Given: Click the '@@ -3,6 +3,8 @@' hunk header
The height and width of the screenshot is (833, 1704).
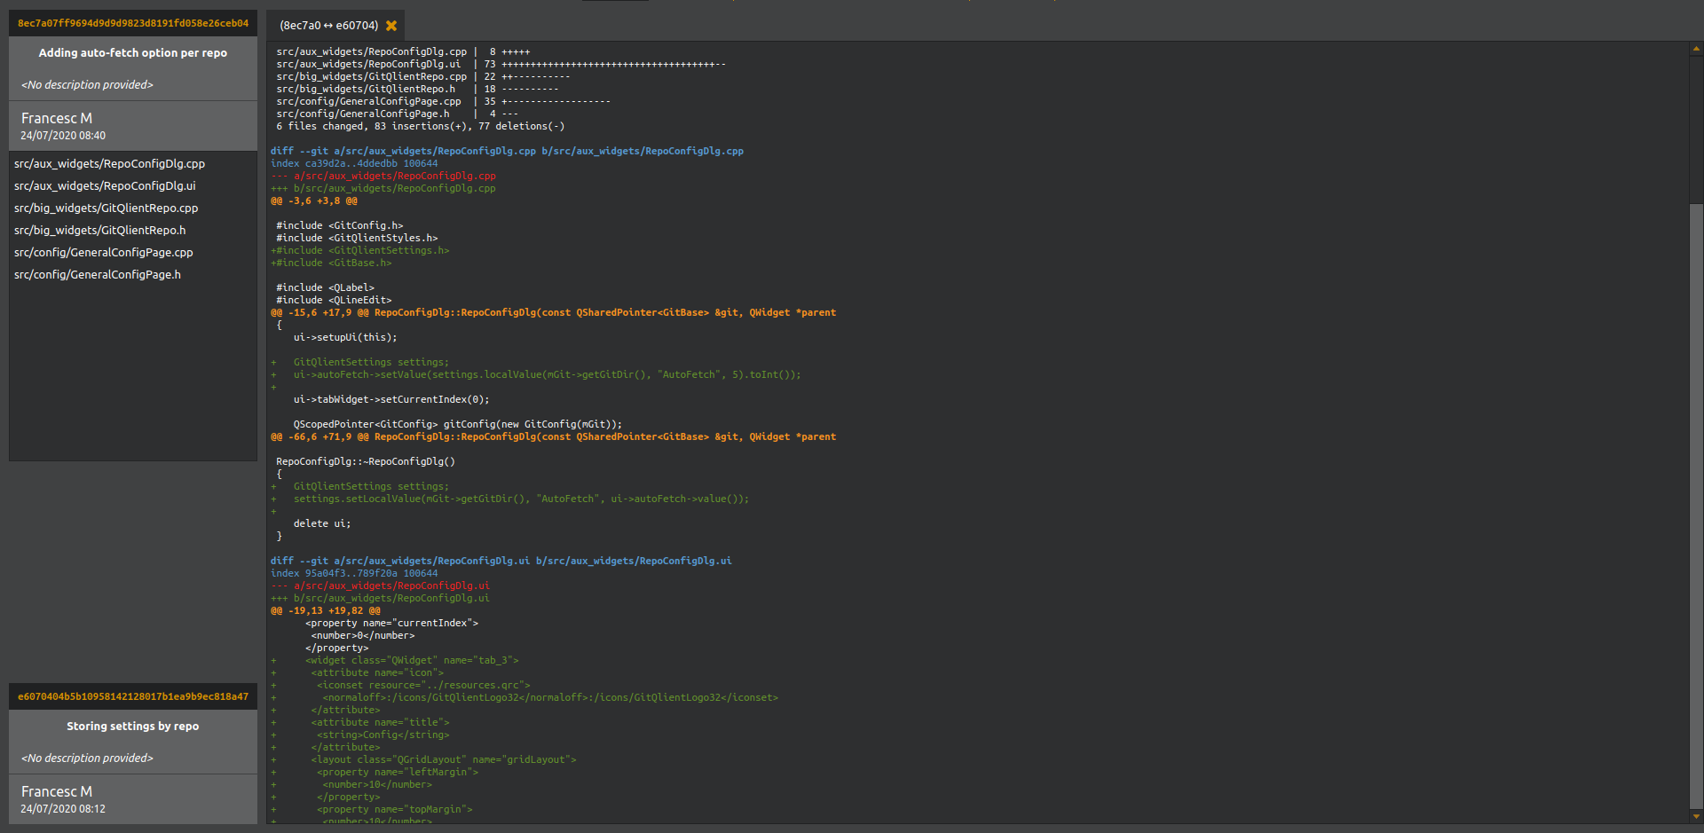Looking at the screenshot, I should click(314, 201).
